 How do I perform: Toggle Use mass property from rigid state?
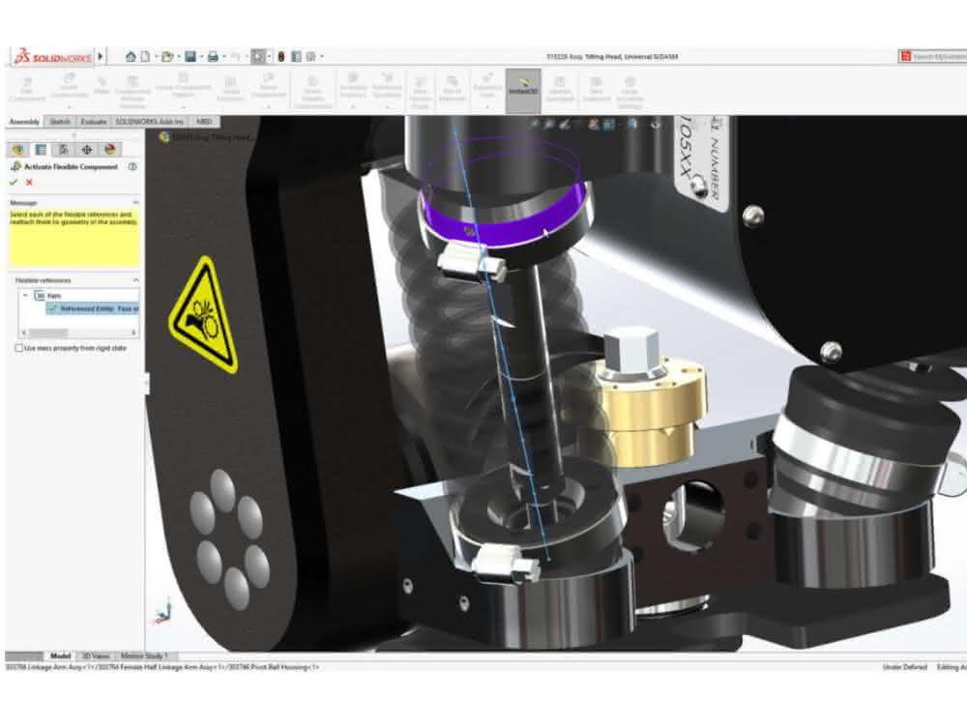(18, 348)
